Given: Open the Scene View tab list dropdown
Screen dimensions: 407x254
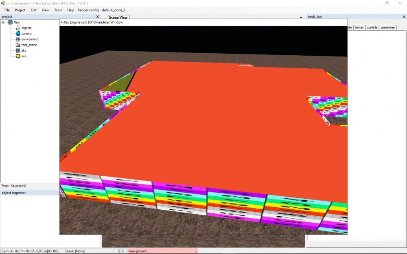Looking at the screenshot, I should 301,17.
